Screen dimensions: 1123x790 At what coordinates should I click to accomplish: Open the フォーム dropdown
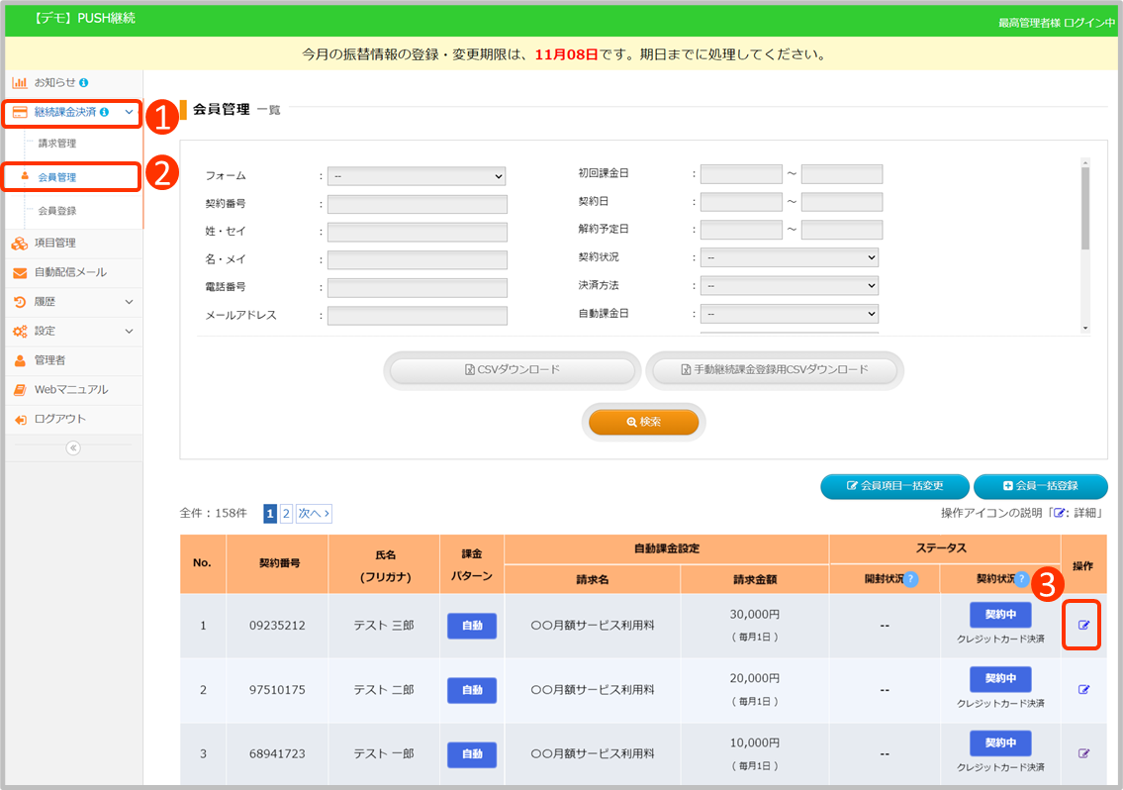coord(417,176)
